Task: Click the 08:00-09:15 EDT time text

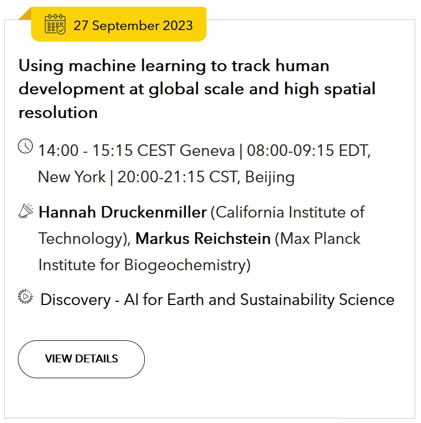Action: (x=309, y=150)
